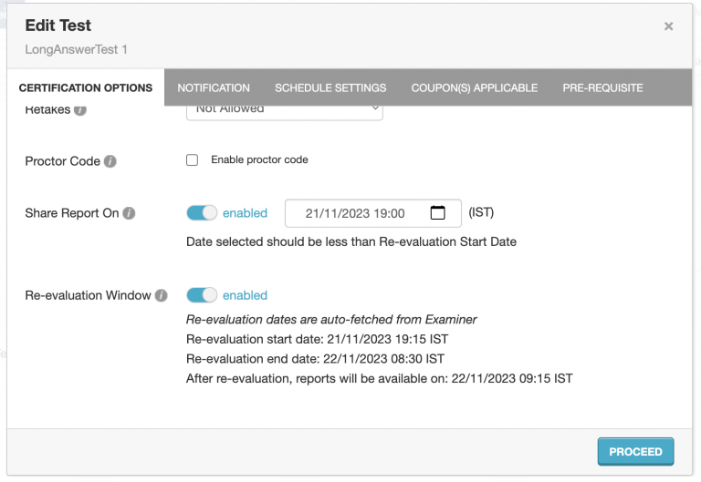Viewport: 701px width, 482px height.
Task: Click the 'enabled' label for Re-evaluation Window
Action: click(245, 295)
